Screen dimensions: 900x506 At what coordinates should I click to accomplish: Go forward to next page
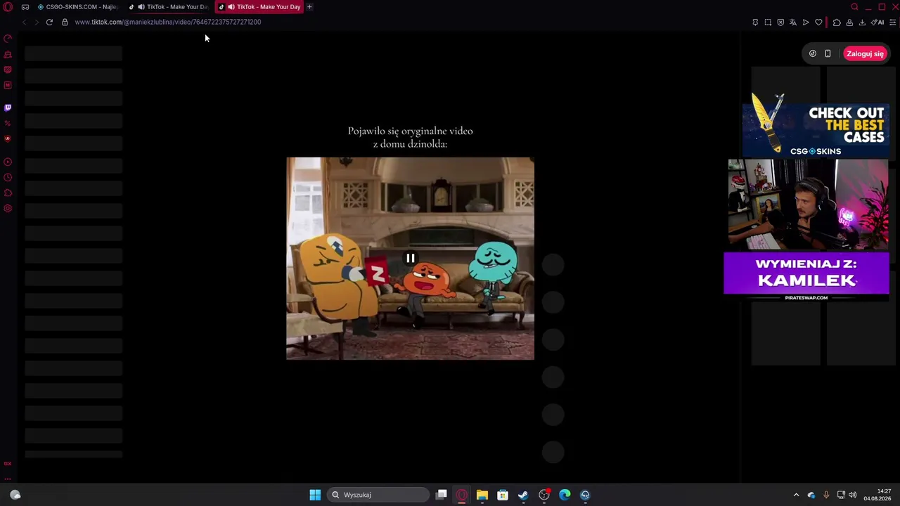(37, 22)
